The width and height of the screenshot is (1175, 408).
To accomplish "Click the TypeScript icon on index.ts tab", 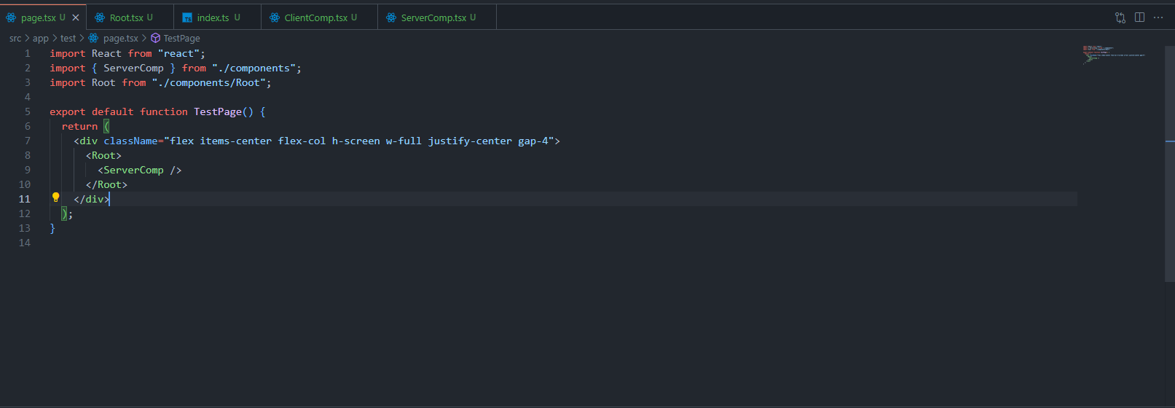I will (x=187, y=17).
